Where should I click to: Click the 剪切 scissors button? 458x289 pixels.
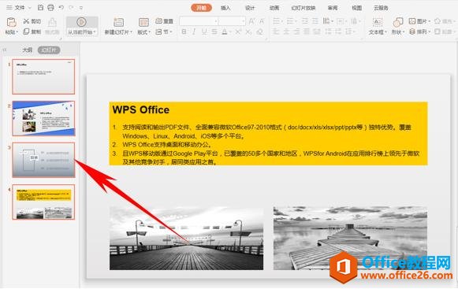32,21
